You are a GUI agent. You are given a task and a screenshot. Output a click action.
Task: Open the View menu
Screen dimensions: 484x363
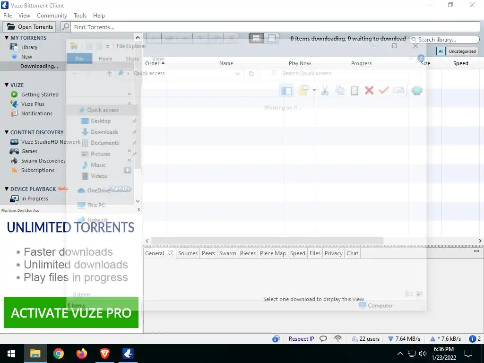24,16
